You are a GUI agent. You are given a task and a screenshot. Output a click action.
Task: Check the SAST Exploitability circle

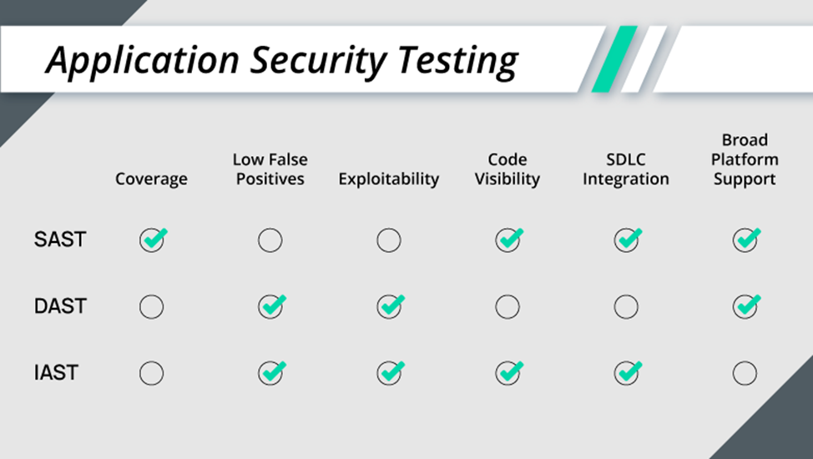[x=388, y=241]
